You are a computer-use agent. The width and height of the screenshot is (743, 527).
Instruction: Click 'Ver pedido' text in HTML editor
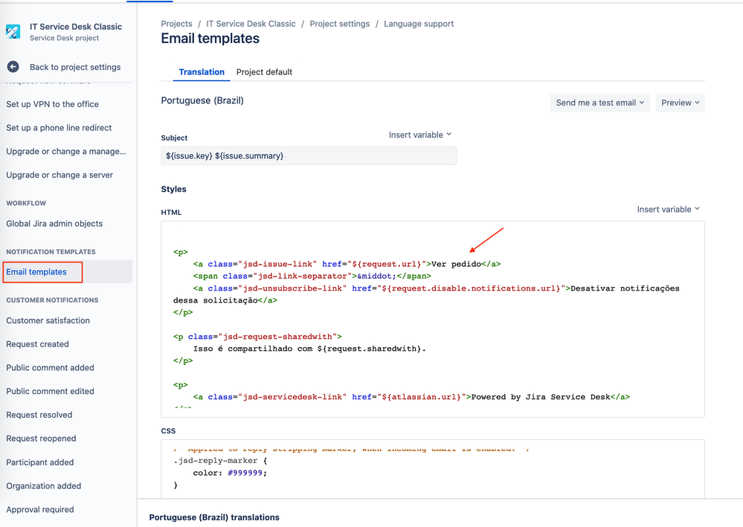(457, 264)
